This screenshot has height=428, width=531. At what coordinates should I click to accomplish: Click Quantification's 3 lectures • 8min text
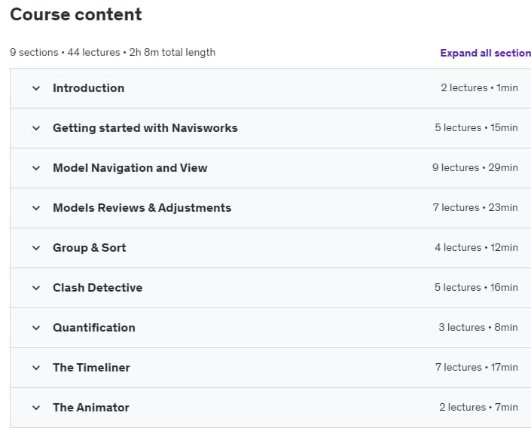(478, 328)
